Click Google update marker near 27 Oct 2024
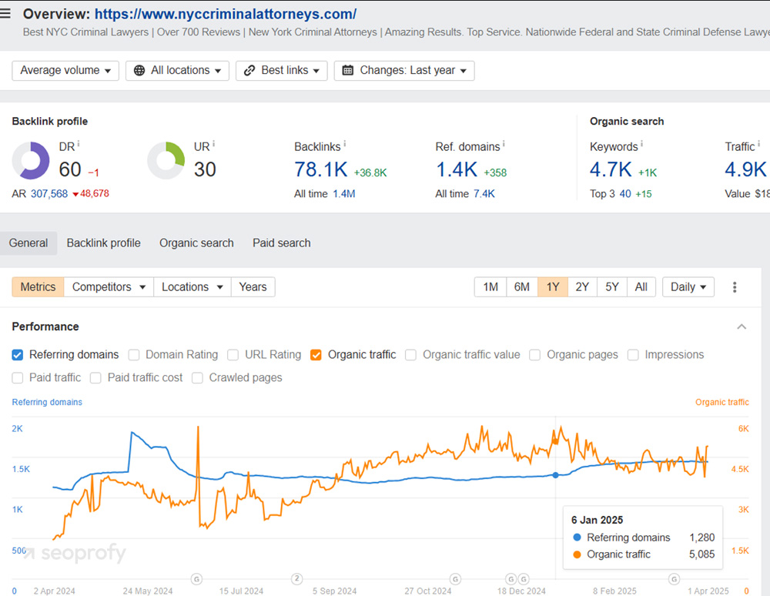This screenshot has height=596, width=770. (x=455, y=579)
